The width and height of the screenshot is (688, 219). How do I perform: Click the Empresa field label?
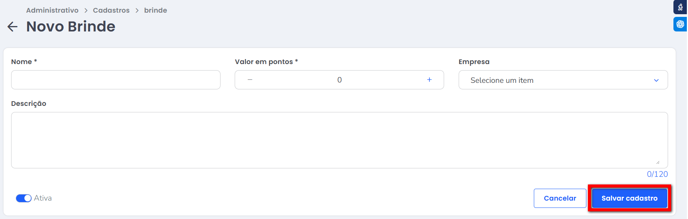[474, 62]
